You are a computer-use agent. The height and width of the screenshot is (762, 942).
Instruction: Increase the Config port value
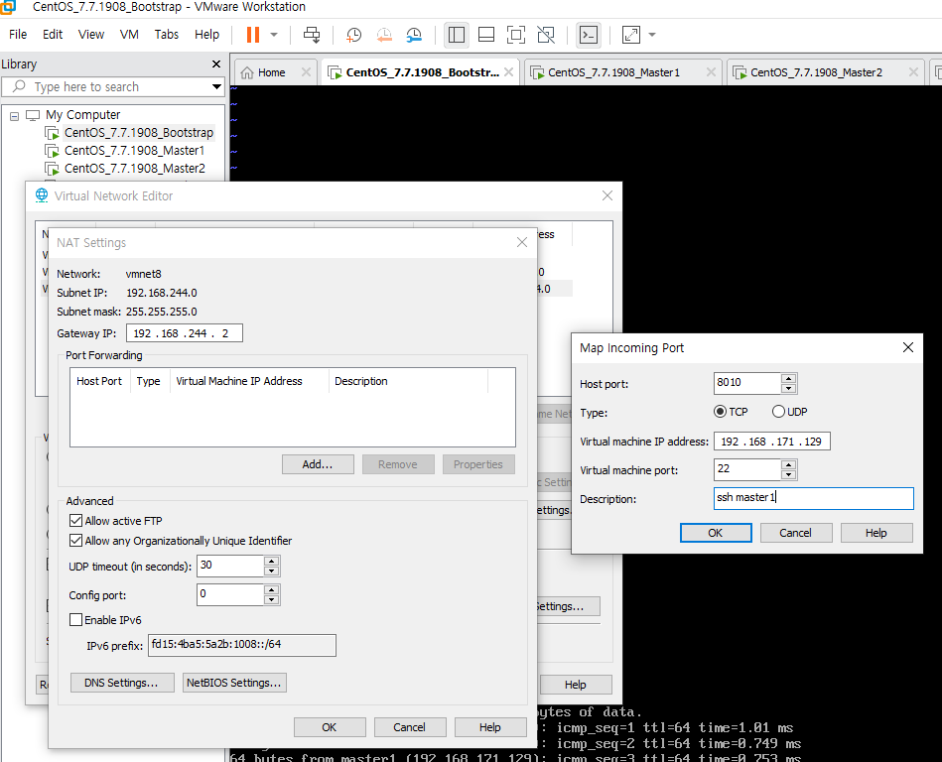coord(272,589)
